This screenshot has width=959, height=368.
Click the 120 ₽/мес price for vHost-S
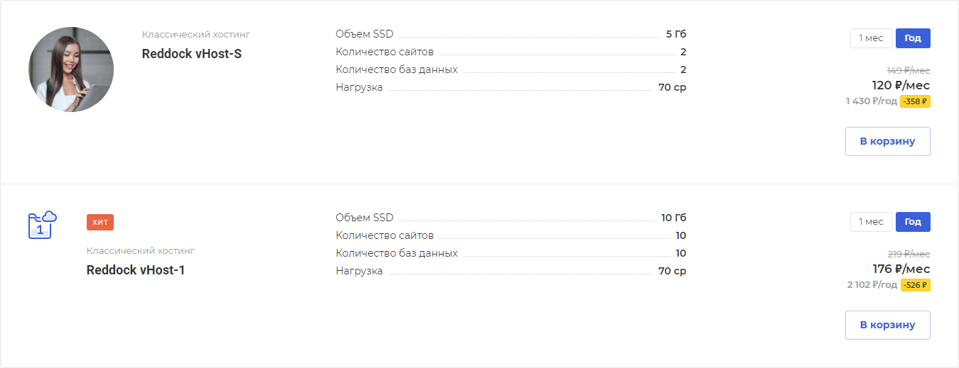coord(901,86)
